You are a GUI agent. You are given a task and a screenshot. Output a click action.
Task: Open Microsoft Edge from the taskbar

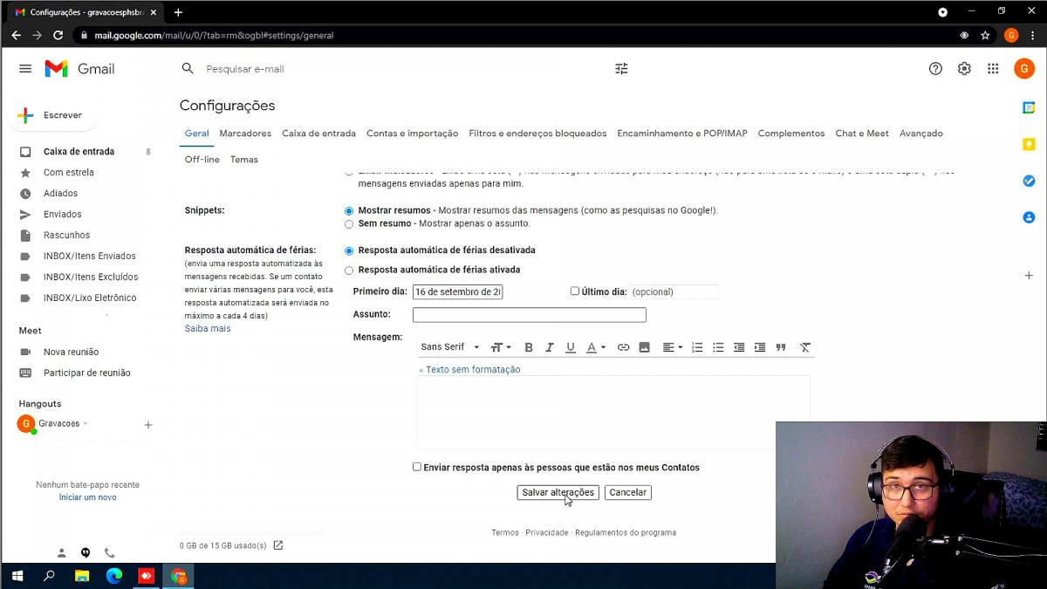point(114,576)
